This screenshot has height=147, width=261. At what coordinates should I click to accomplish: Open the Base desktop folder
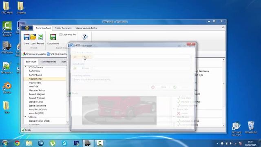(x=7, y=107)
